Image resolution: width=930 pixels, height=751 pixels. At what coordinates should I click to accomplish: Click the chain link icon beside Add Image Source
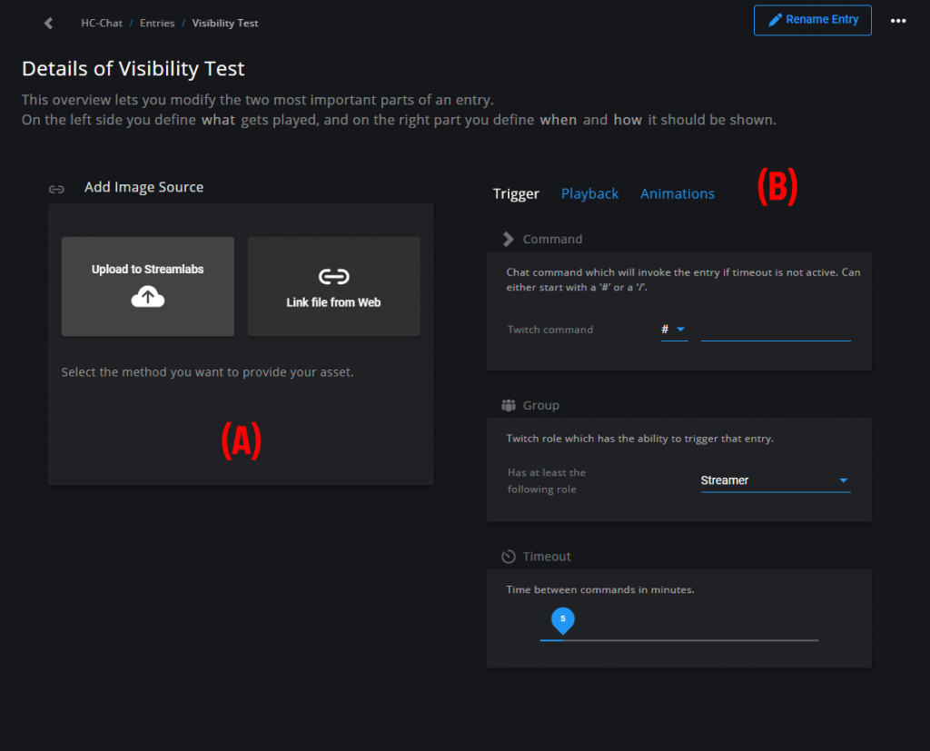click(56, 189)
